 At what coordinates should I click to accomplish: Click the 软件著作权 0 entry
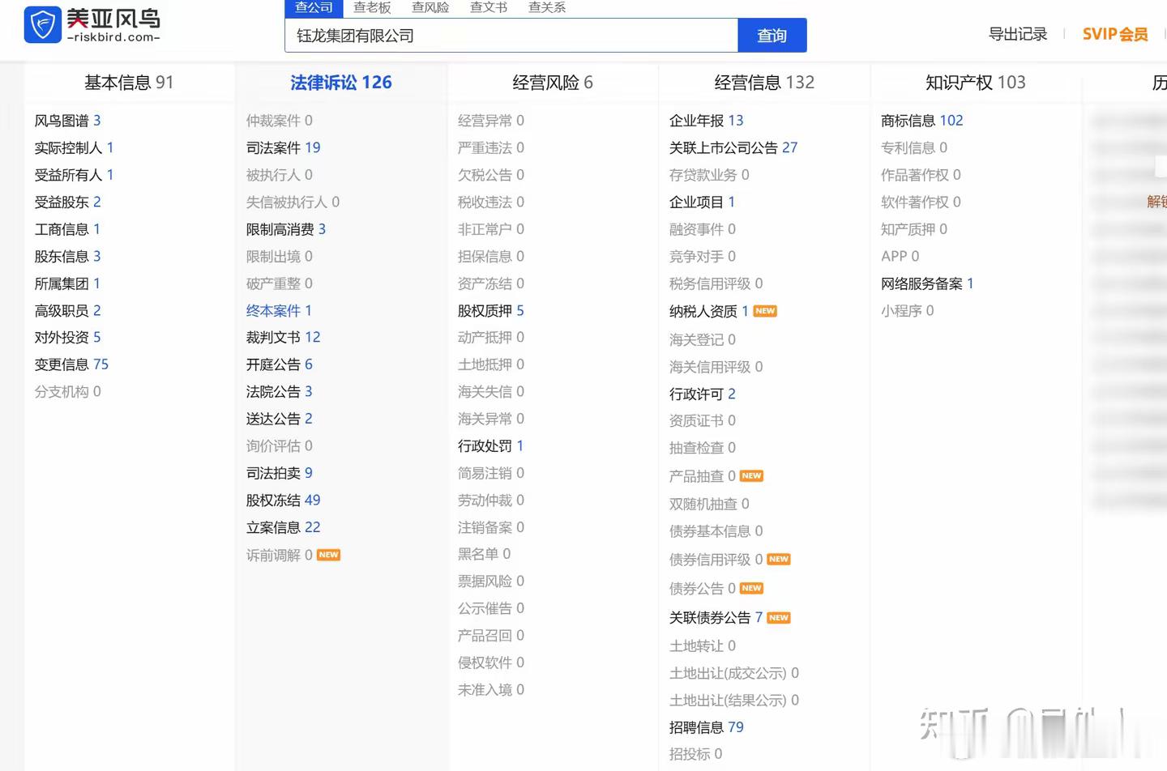tap(921, 202)
